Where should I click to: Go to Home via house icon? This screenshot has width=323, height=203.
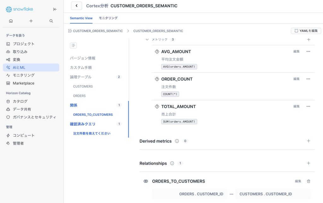11,21
